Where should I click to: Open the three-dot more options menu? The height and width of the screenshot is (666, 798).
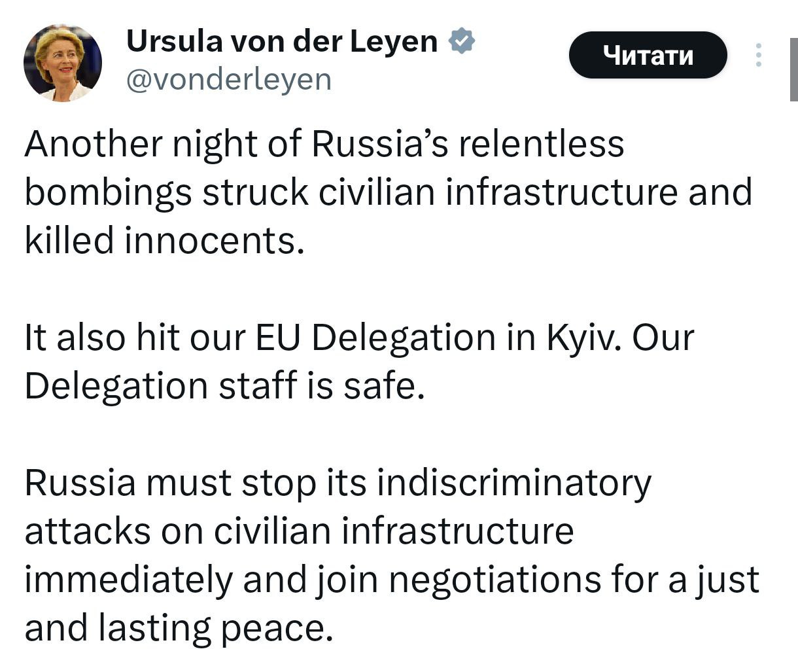759,55
